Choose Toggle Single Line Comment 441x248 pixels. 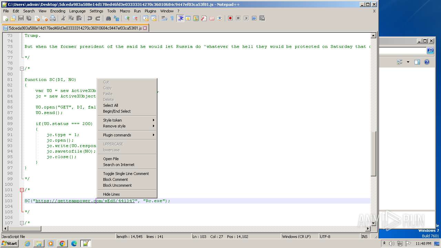(127, 174)
